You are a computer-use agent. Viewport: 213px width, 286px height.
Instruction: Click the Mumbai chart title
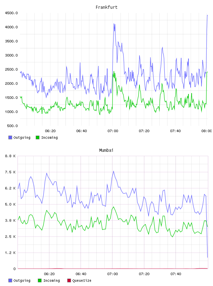[106, 150]
